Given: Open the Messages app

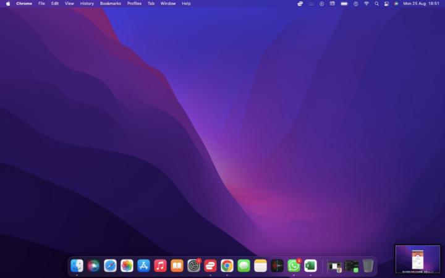Looking at the screenshot, I should [x=244, y=266].
